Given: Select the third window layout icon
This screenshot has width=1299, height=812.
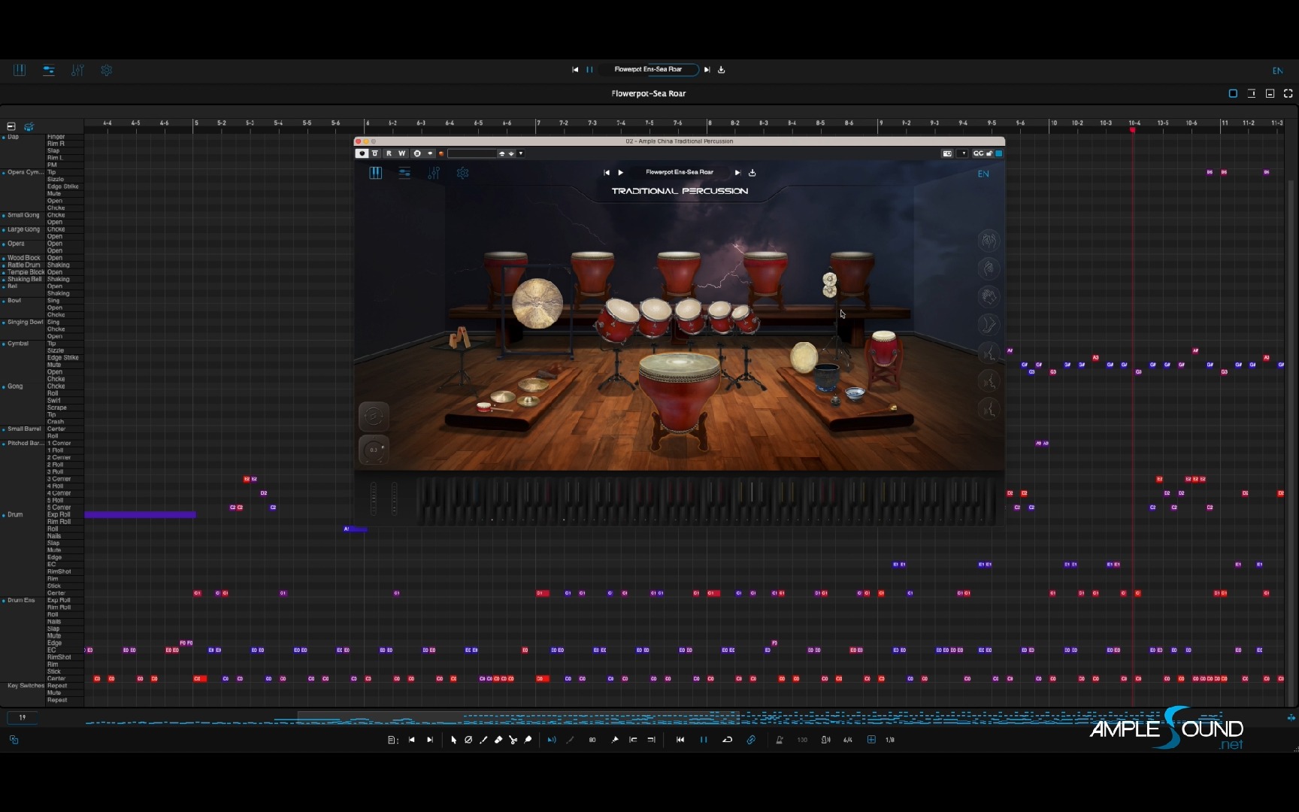Looking at the screenshot, I should point(1270,93).
